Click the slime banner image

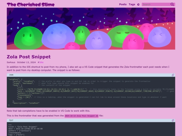click(x=91, y=29)
